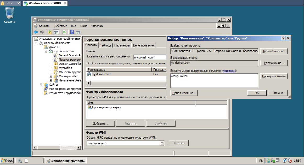Click the show desktop quick launch icon

click(x=26, y=161)
